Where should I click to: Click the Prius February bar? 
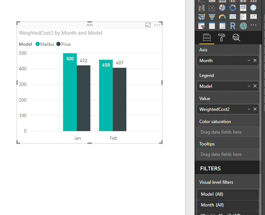point(119,99)
